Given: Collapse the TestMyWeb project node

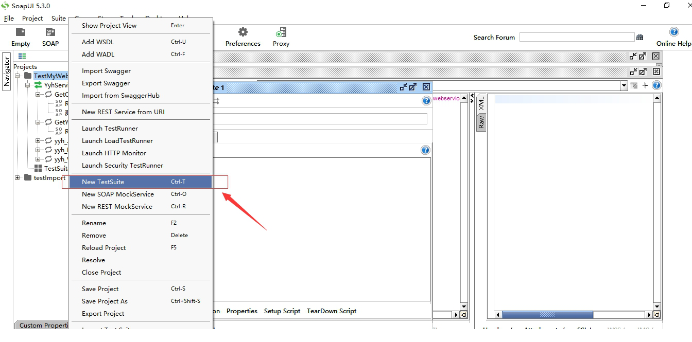Looking at the screenshot, I should [17, 76].
